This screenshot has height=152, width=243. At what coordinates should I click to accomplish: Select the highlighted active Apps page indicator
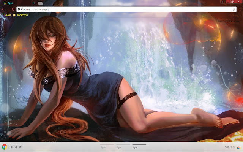[x=139, y=146]
